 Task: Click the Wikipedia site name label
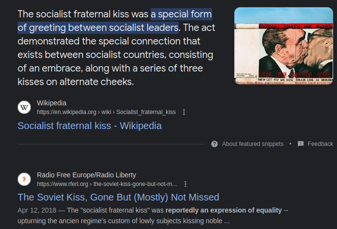52,103
